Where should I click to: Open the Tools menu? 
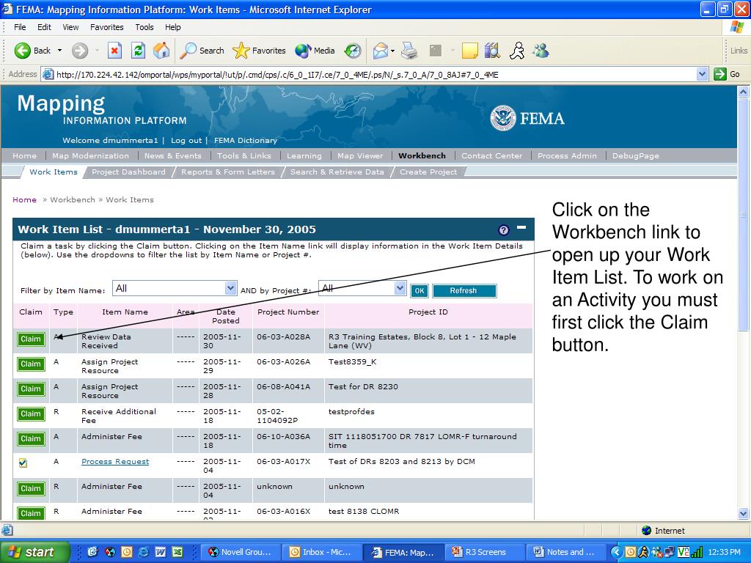(144, 27)
